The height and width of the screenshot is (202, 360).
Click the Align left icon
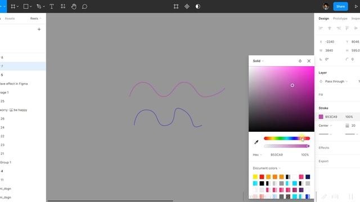[321, 28]
